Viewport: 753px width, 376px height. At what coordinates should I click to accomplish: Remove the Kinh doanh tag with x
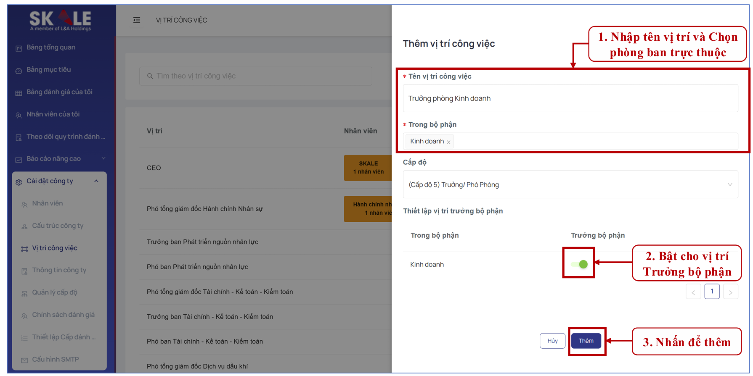click(x=448, y=142)
